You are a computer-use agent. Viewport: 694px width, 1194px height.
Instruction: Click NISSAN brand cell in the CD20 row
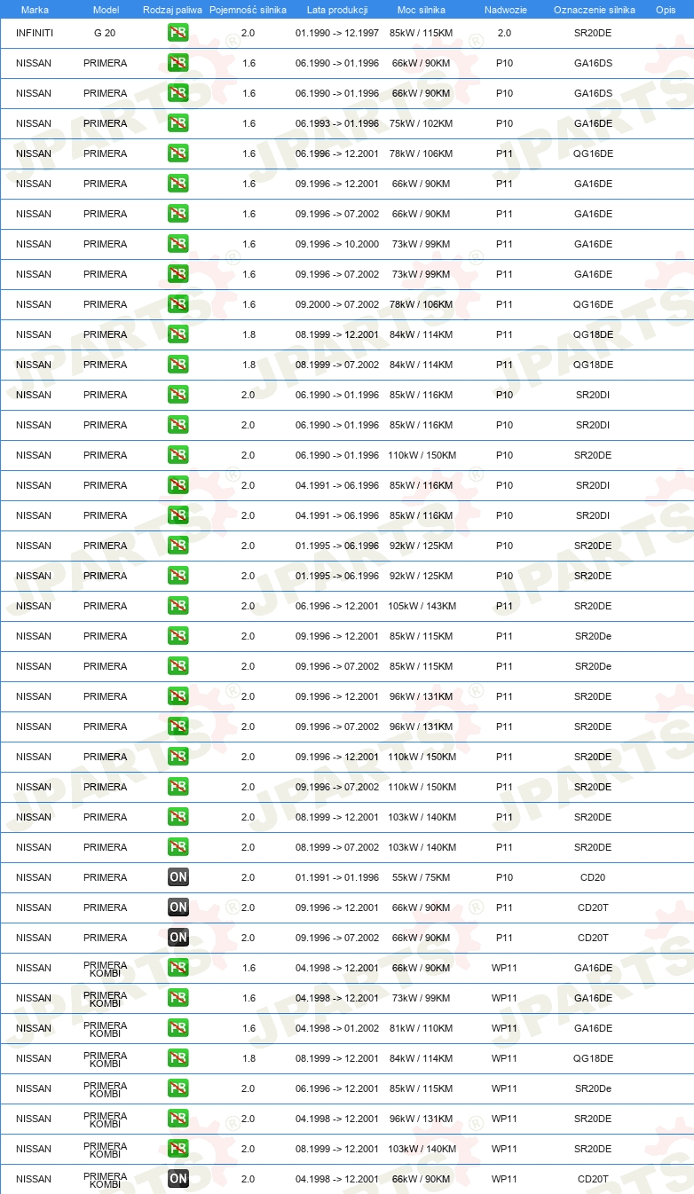click(x=34, y=877)
